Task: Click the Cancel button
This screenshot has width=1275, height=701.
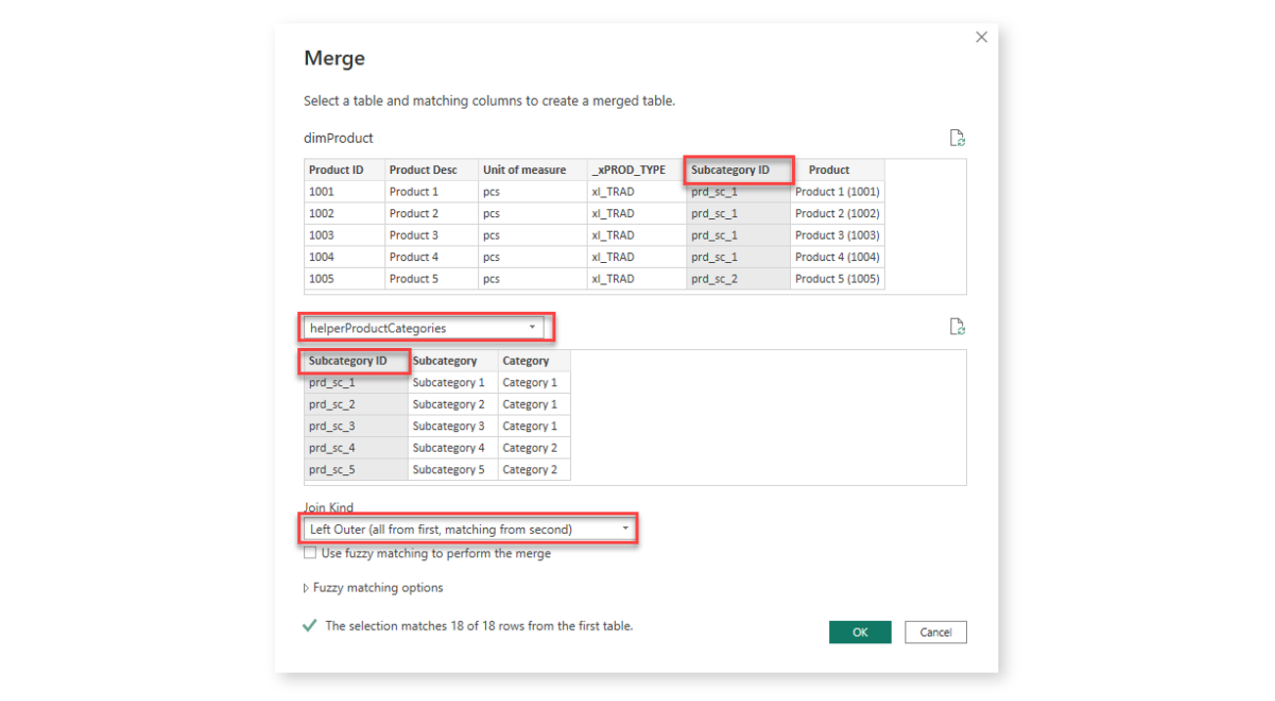Action: coord(936,632)
